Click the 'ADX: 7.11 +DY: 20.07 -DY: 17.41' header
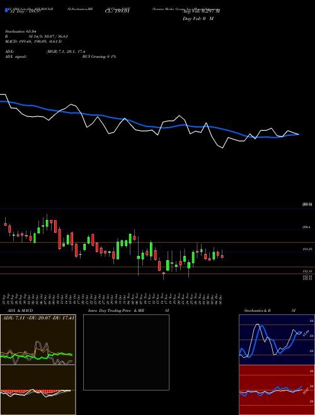 (x=38, y=318)
